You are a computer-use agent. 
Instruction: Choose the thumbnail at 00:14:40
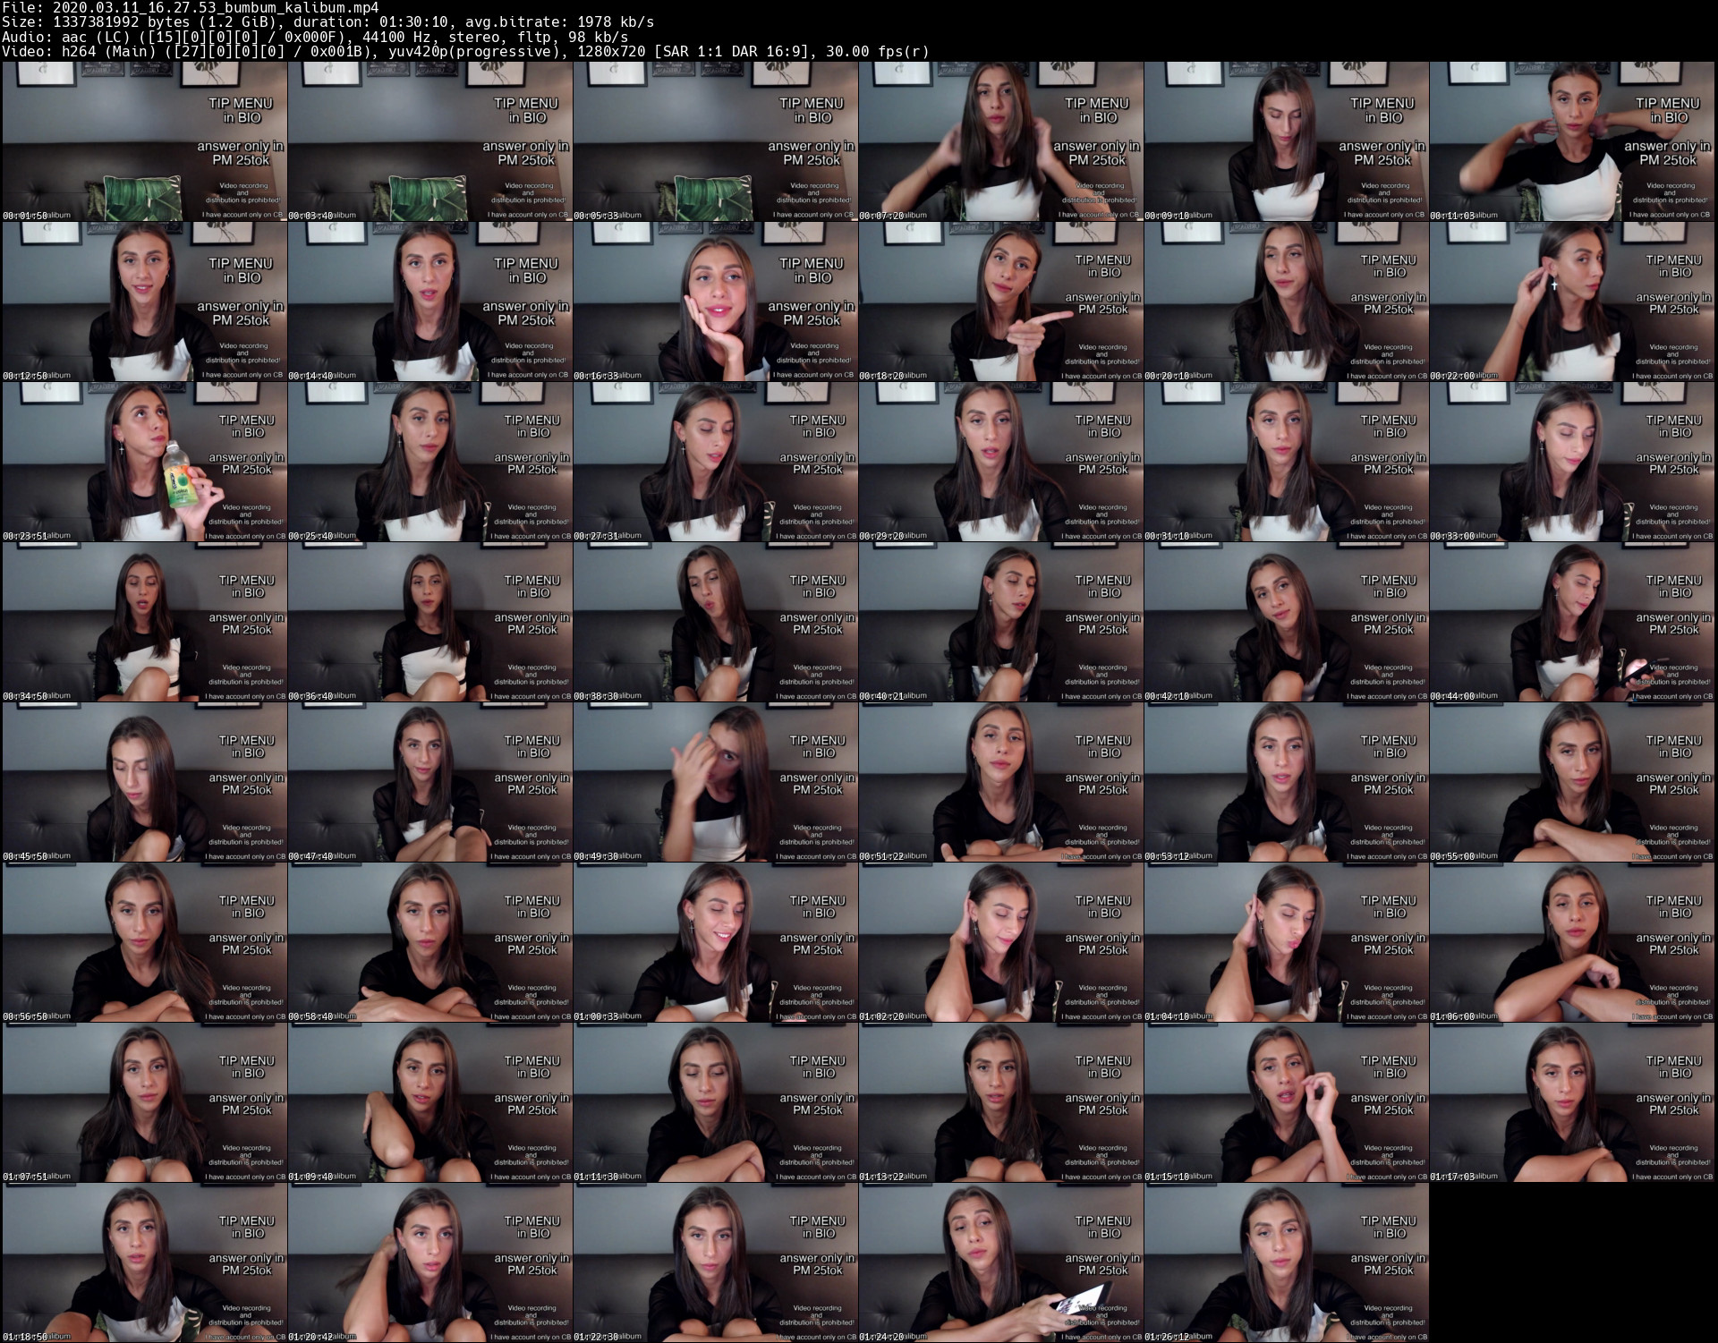pos(430,302)
